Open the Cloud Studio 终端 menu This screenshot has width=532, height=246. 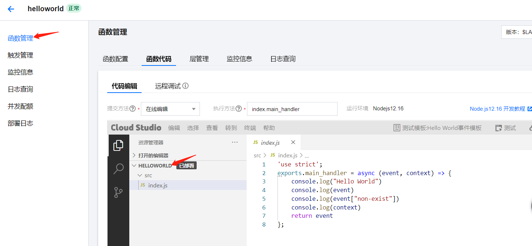pyautogui.click(x=250, y=128)
